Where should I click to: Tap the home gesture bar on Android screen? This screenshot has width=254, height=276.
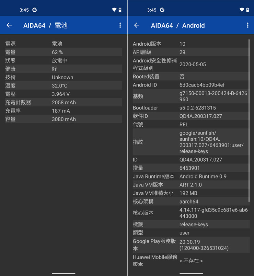coord(191,274)
